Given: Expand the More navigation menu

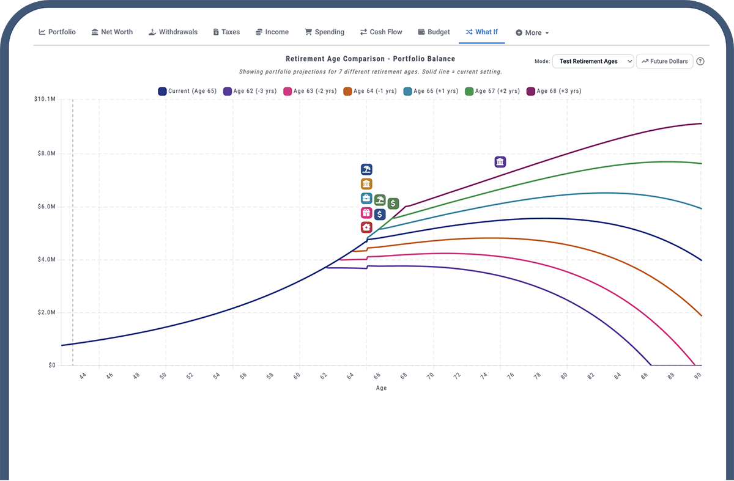Looking at the screenshot, I should click(x=532, y=32).
